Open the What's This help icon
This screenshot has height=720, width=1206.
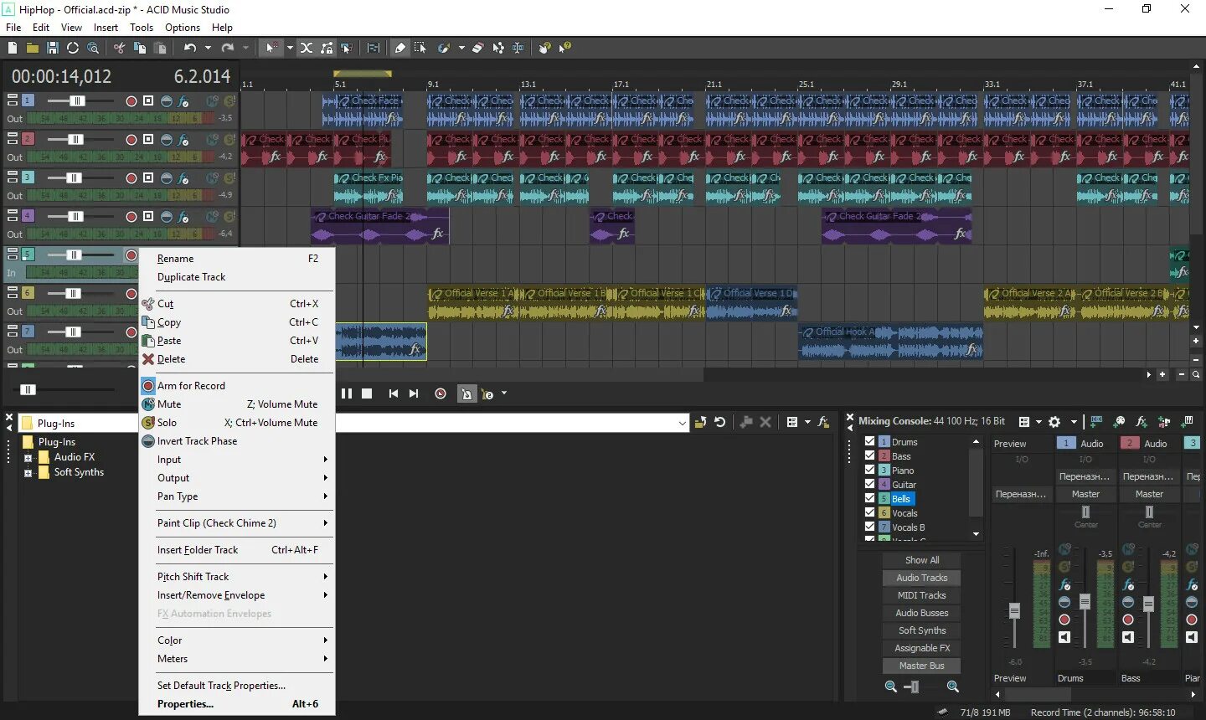pos(565,49)
